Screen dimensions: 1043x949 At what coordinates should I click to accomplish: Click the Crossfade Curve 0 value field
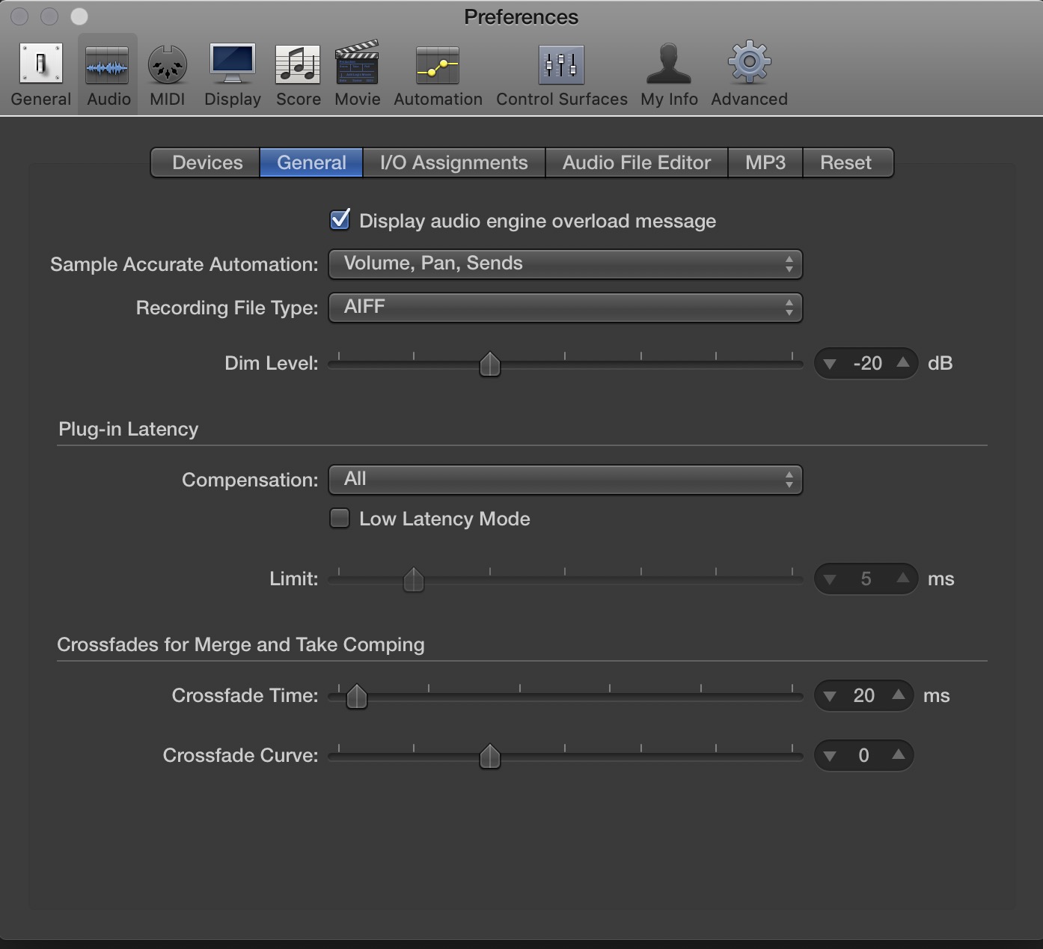864,756
